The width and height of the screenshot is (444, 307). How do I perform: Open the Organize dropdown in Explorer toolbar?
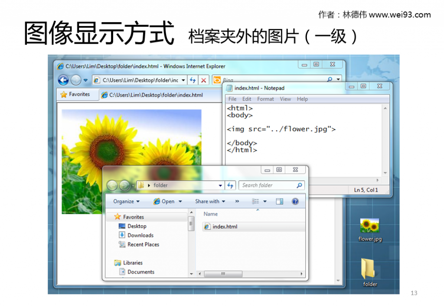pyautogui.click(x=126, y=201)
